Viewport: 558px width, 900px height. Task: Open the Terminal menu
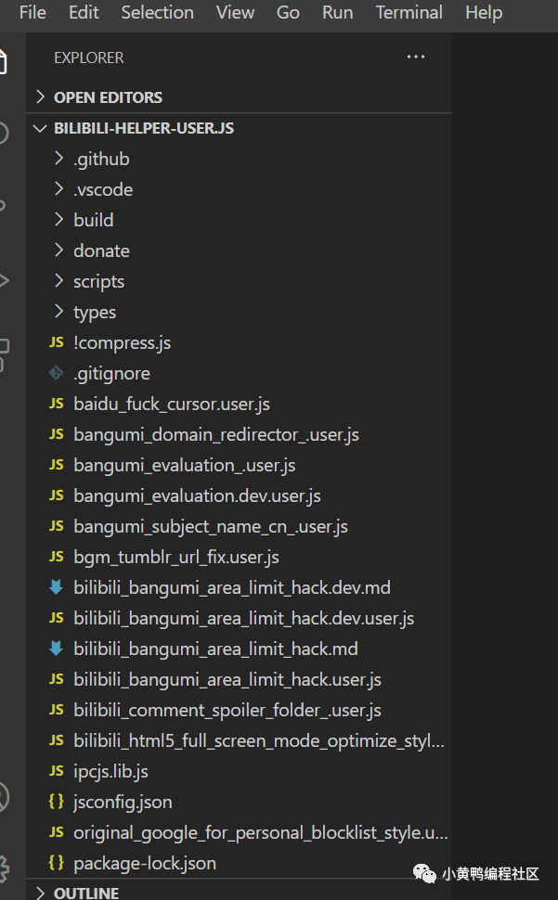pyautogui.click(x=409, y=12)
